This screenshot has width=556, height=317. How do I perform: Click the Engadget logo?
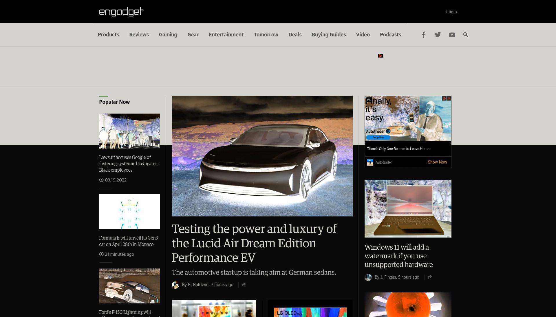click(121, 12)
